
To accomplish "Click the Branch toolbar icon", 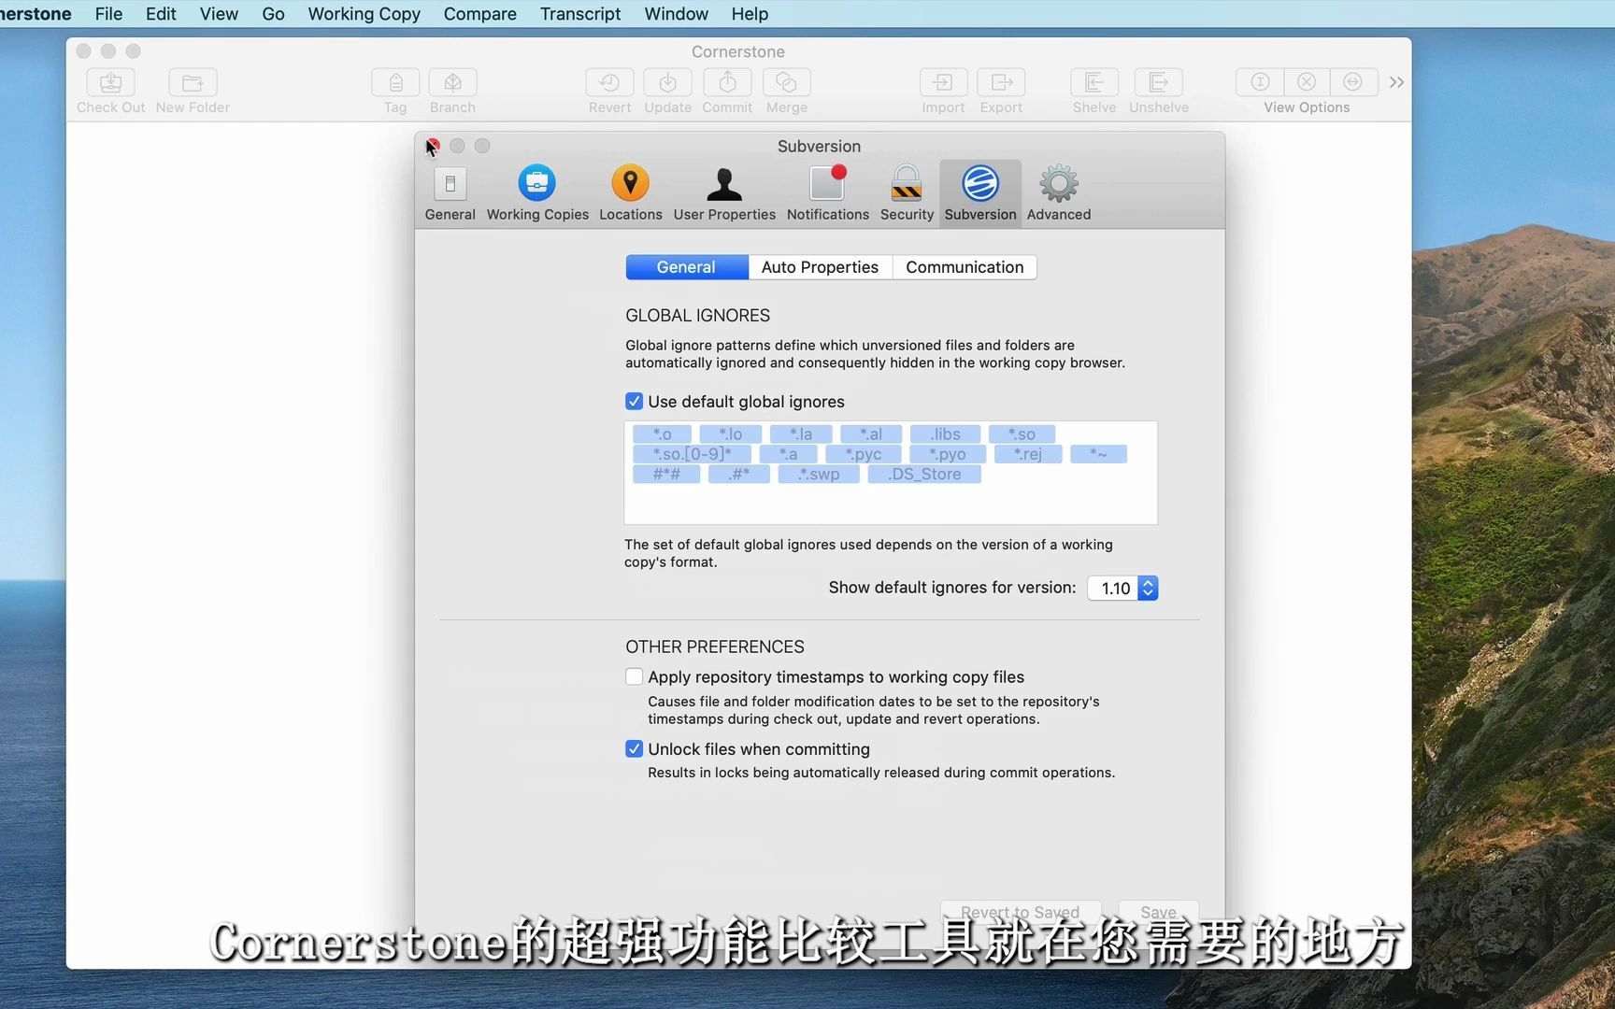I will click(x=452, y=82).
